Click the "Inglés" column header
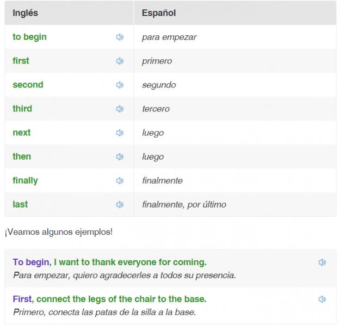 pyautogui.click(x=26, y=13)
